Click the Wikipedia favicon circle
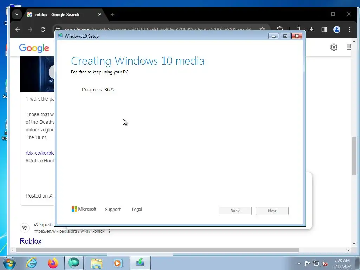360x270 pixels. (25, 228)
